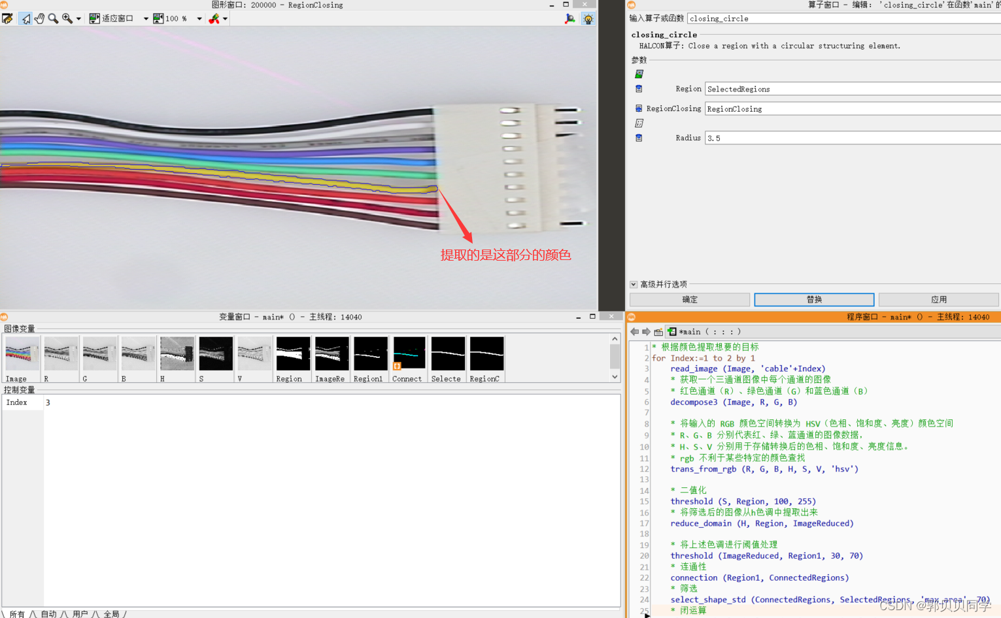This screenshot has width=1001, height=618.
Task: Collapse the 高级并行选项 section
Action: [x=634, y=284]
